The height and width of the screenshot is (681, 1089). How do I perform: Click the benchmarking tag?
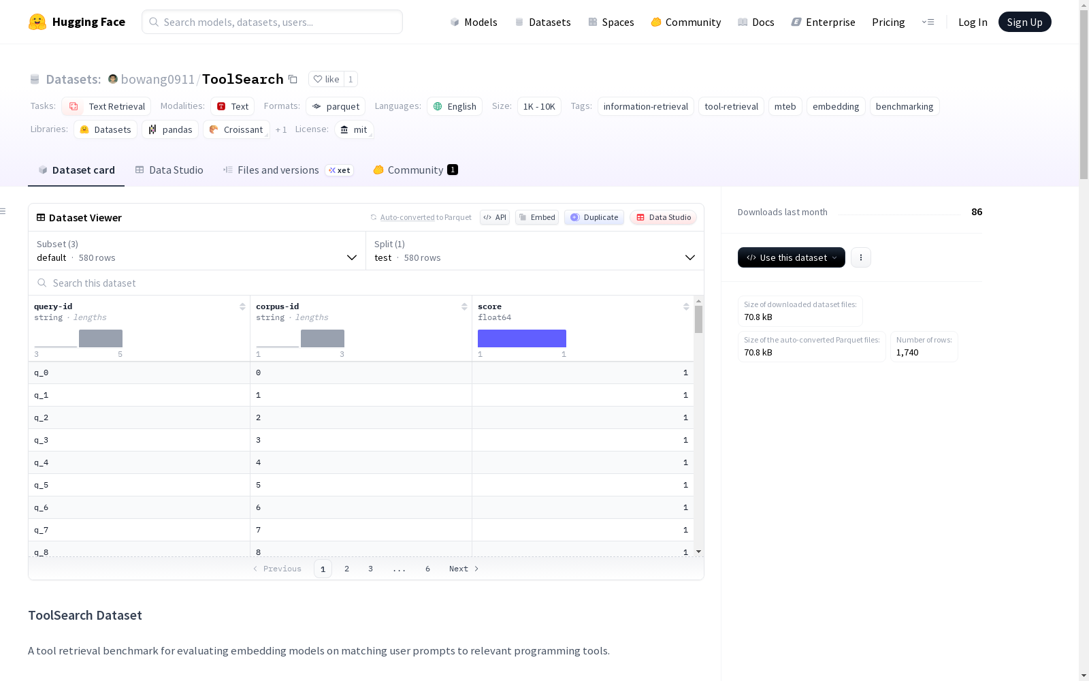coord(905,106)
